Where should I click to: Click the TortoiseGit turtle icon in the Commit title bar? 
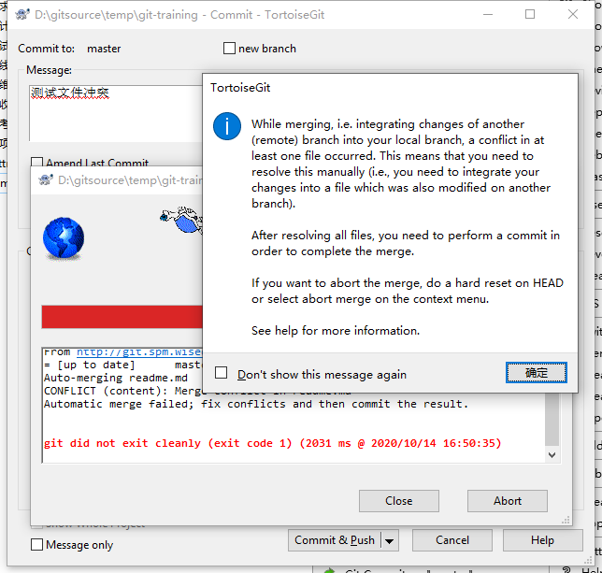tap(22, 15)
